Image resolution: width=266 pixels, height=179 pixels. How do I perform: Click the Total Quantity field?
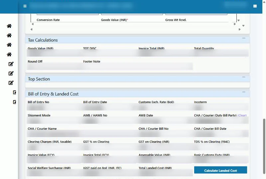coord(221,53)
